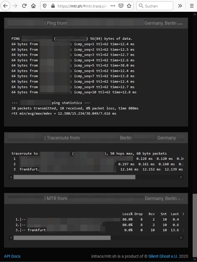Show site security padlock info

pyautogui.click(x=52, y=6)
